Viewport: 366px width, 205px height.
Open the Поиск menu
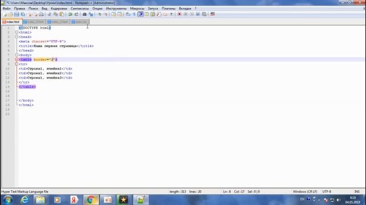pyautogui.click(x=33, y=9)
